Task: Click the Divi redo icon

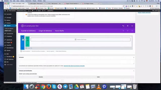Action: [x=128, y=31]
